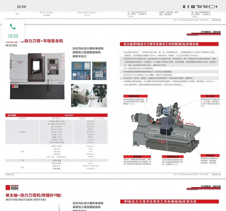Tap the muted bell icon in status bar
Viewport: 226px width, 211px height.
184,7
